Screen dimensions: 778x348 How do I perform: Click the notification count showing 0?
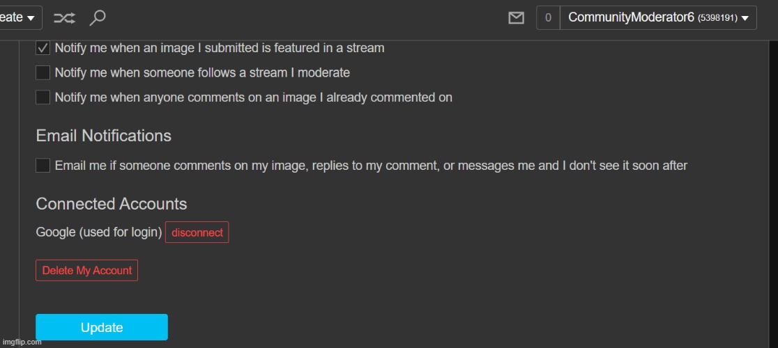click(x=548, y=18)
